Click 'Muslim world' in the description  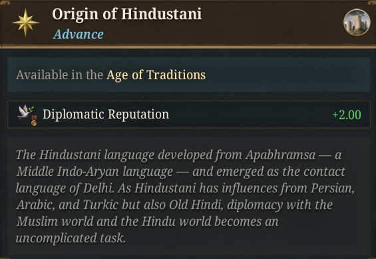55,221
